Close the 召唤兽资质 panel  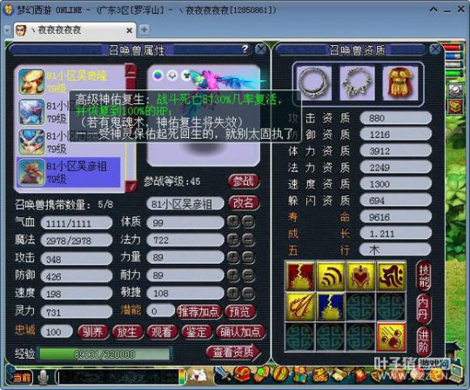tap(434, 49)
